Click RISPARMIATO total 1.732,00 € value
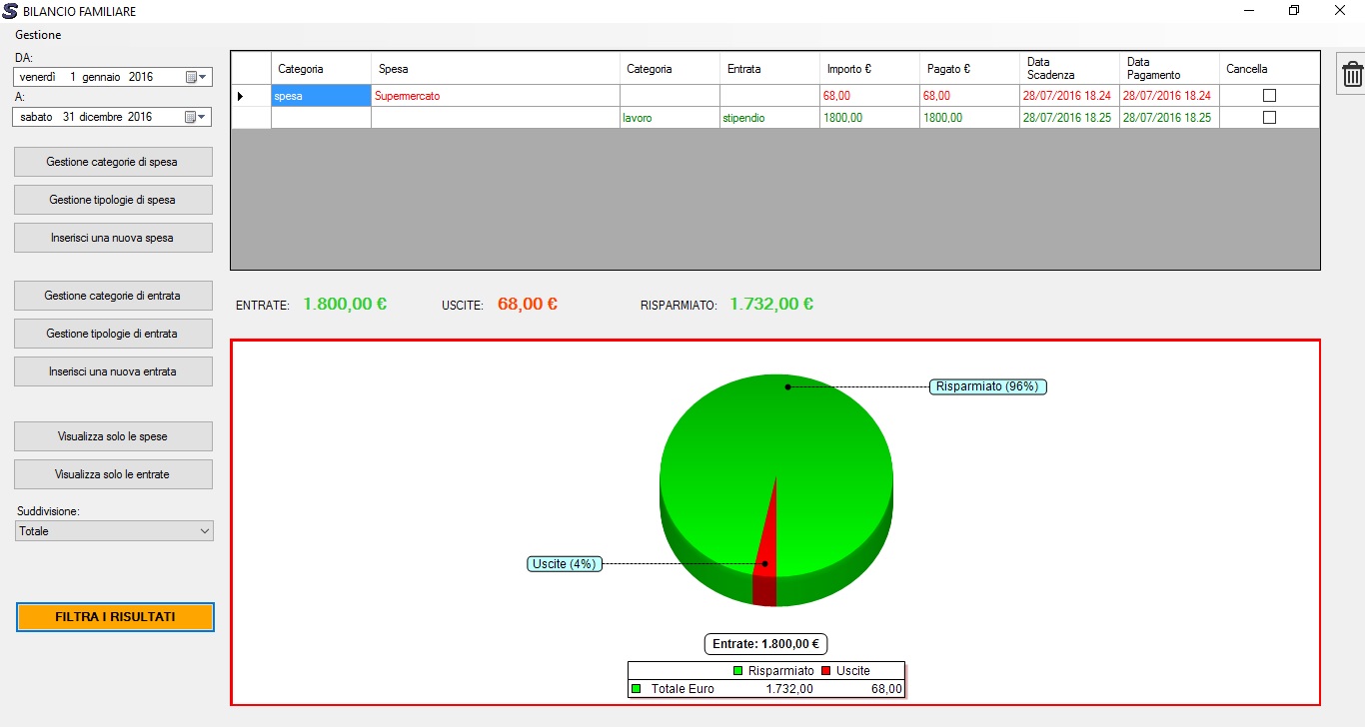The image size is (1365, 727). tap(771, 304)
